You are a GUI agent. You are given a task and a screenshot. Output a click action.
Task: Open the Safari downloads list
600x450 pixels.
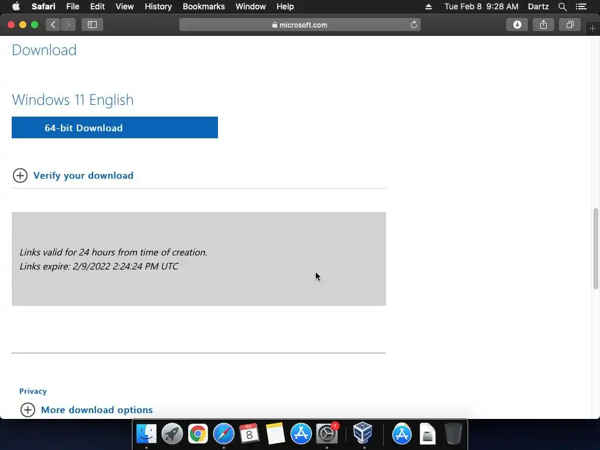pyautogui.click(x=517, y=25)
